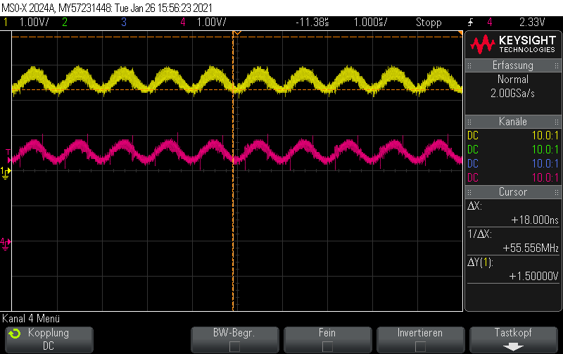Select channel 3 label in top bar

point(124,23)
